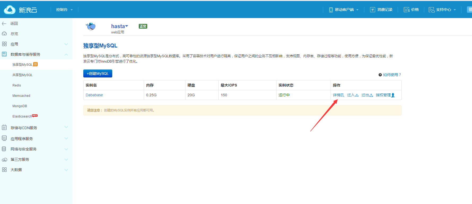Image resolution: width=472 pixels, height=204 pixels.
Task: Click the 数据库与缓存服务 icon
Action: click(4, 54)
